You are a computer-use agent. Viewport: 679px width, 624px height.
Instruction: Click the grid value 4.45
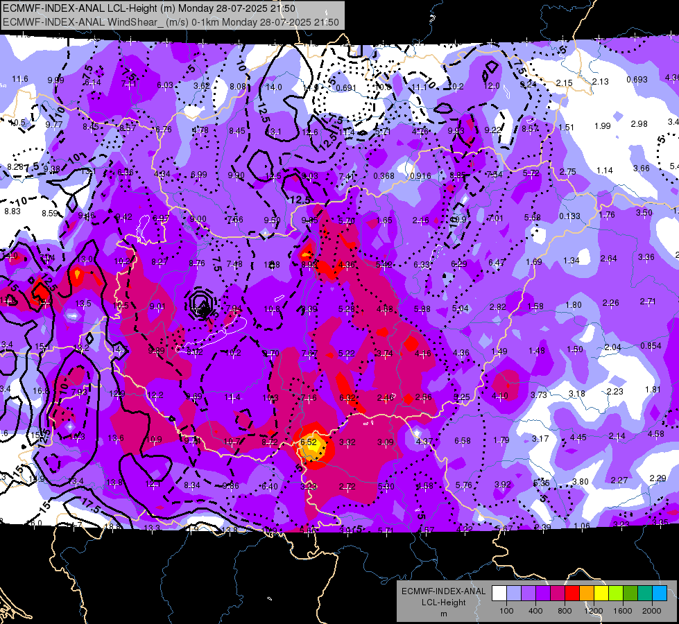(x=578, y=437)
